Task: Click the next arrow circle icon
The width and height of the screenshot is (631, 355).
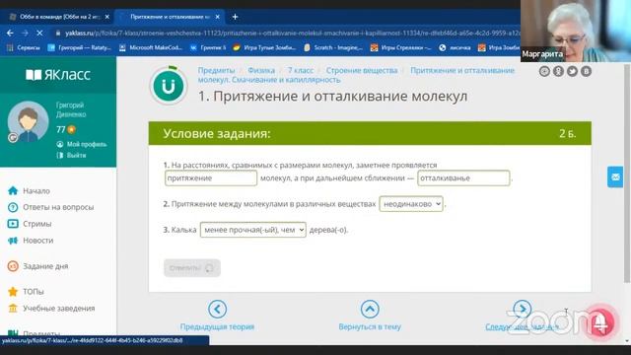Action: (522, 309)
